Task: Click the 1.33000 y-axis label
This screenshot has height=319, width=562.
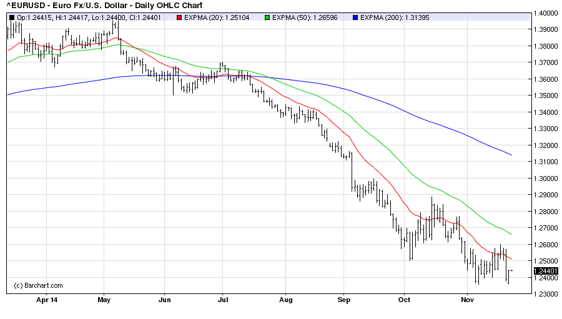Action: [546, 129]
